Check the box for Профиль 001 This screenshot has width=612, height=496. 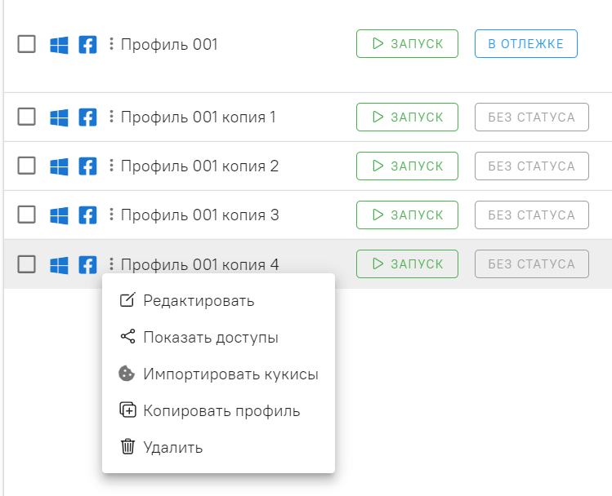coord(26,44)
